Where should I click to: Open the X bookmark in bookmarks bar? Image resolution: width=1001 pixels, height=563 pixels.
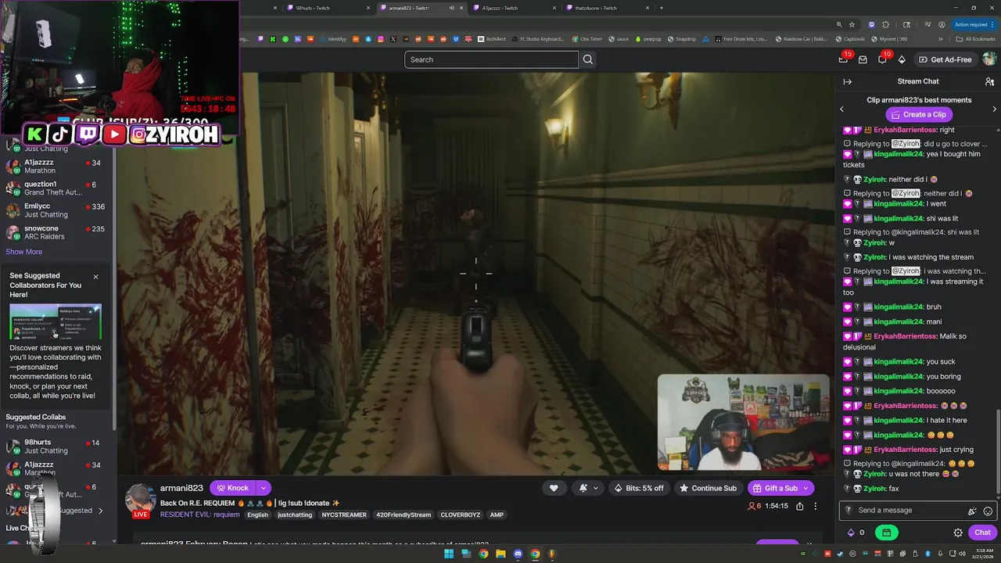(393, 39)
